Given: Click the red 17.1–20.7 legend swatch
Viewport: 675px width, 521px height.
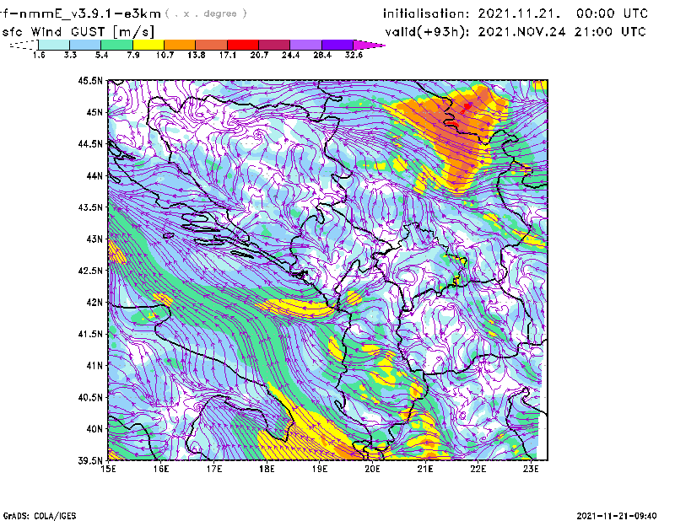Looking at the screenshot, I should point(243,45).
